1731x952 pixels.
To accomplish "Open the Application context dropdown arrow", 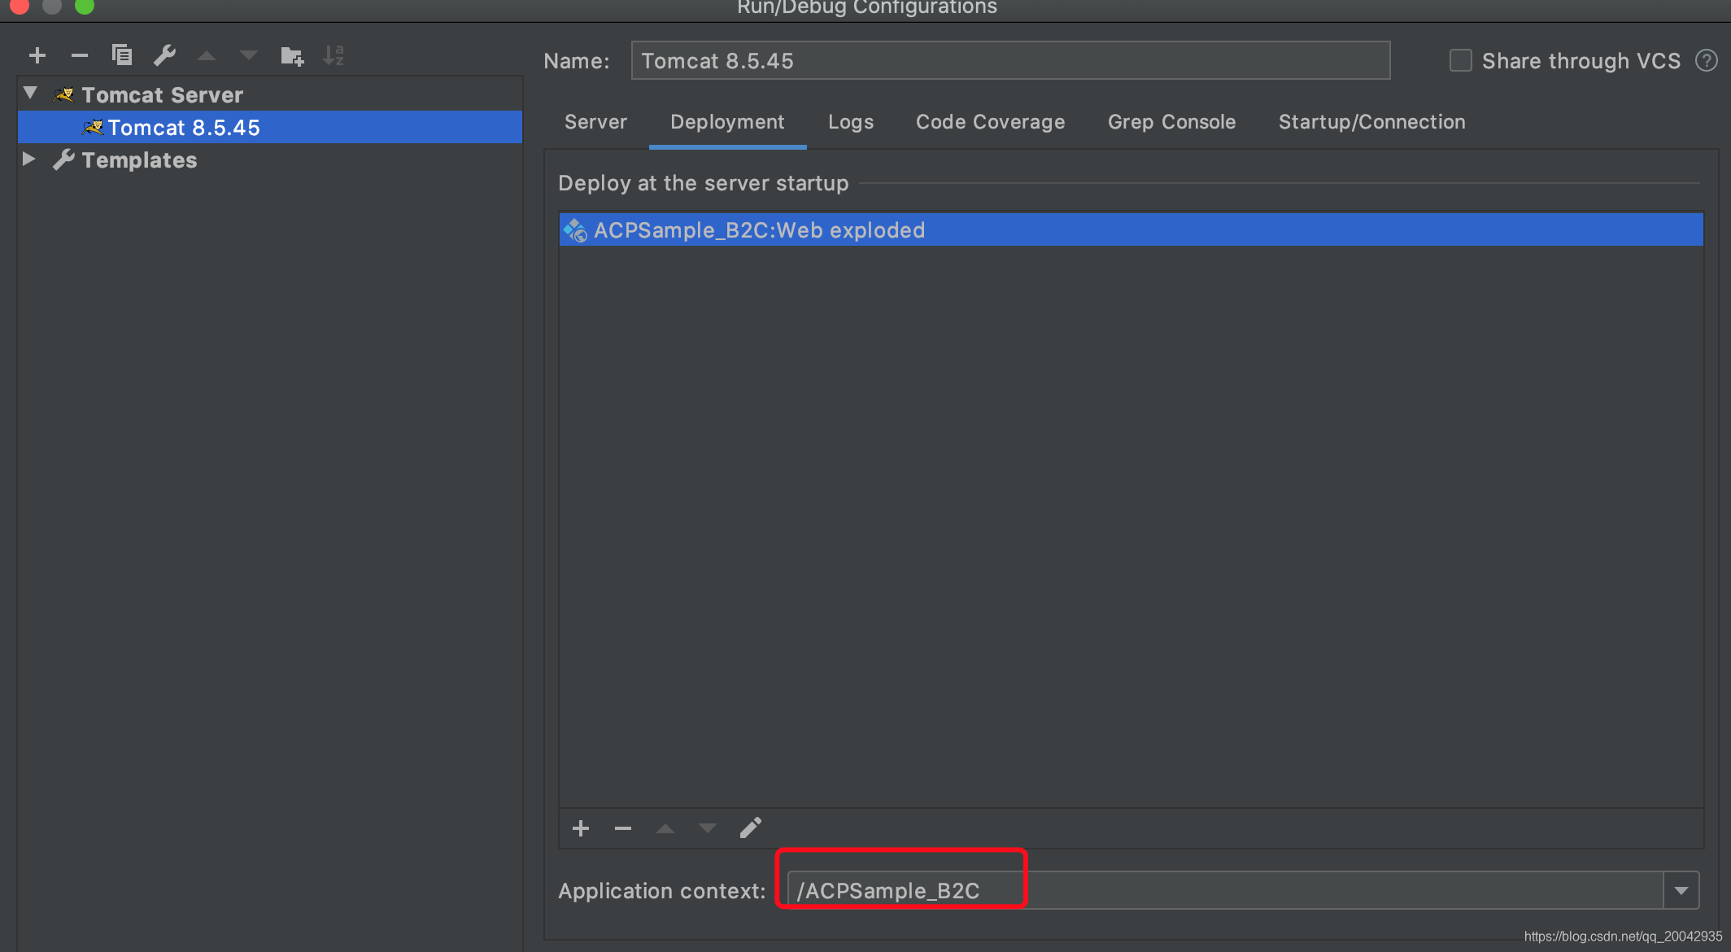I will (1681, 891).
